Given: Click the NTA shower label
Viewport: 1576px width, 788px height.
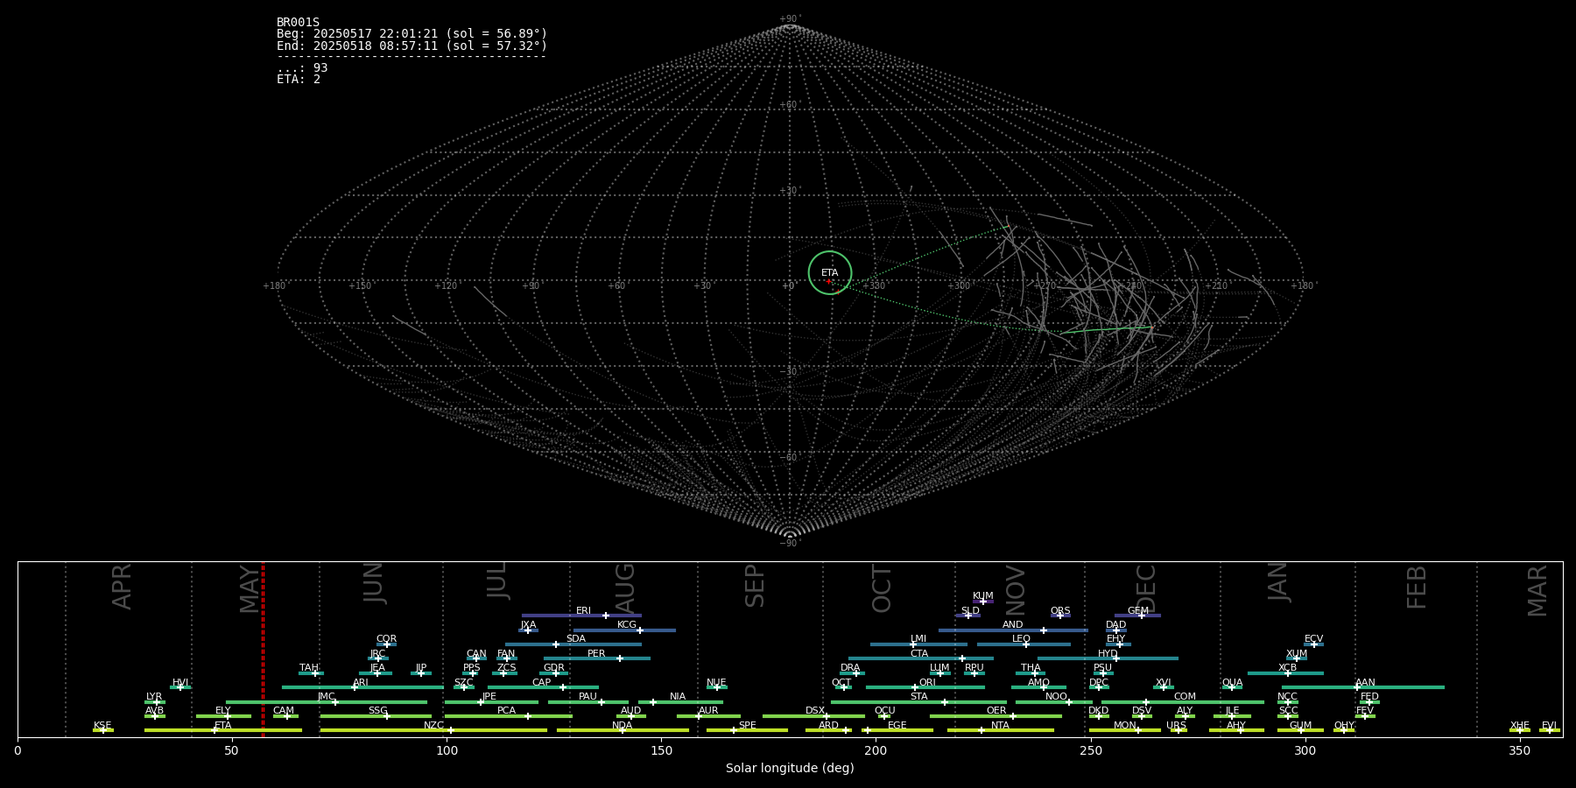Looking at the screenshot, I should pyautogui.click(x=1000, y=726).
